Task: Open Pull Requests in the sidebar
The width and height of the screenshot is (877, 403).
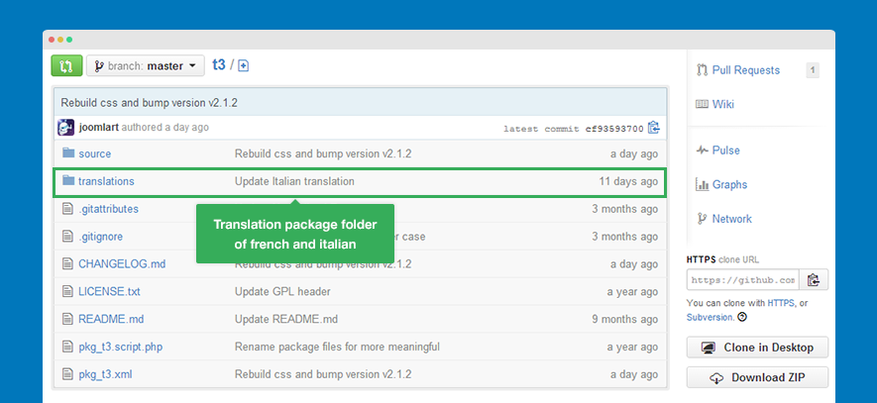Action: (x=745, y=70)
